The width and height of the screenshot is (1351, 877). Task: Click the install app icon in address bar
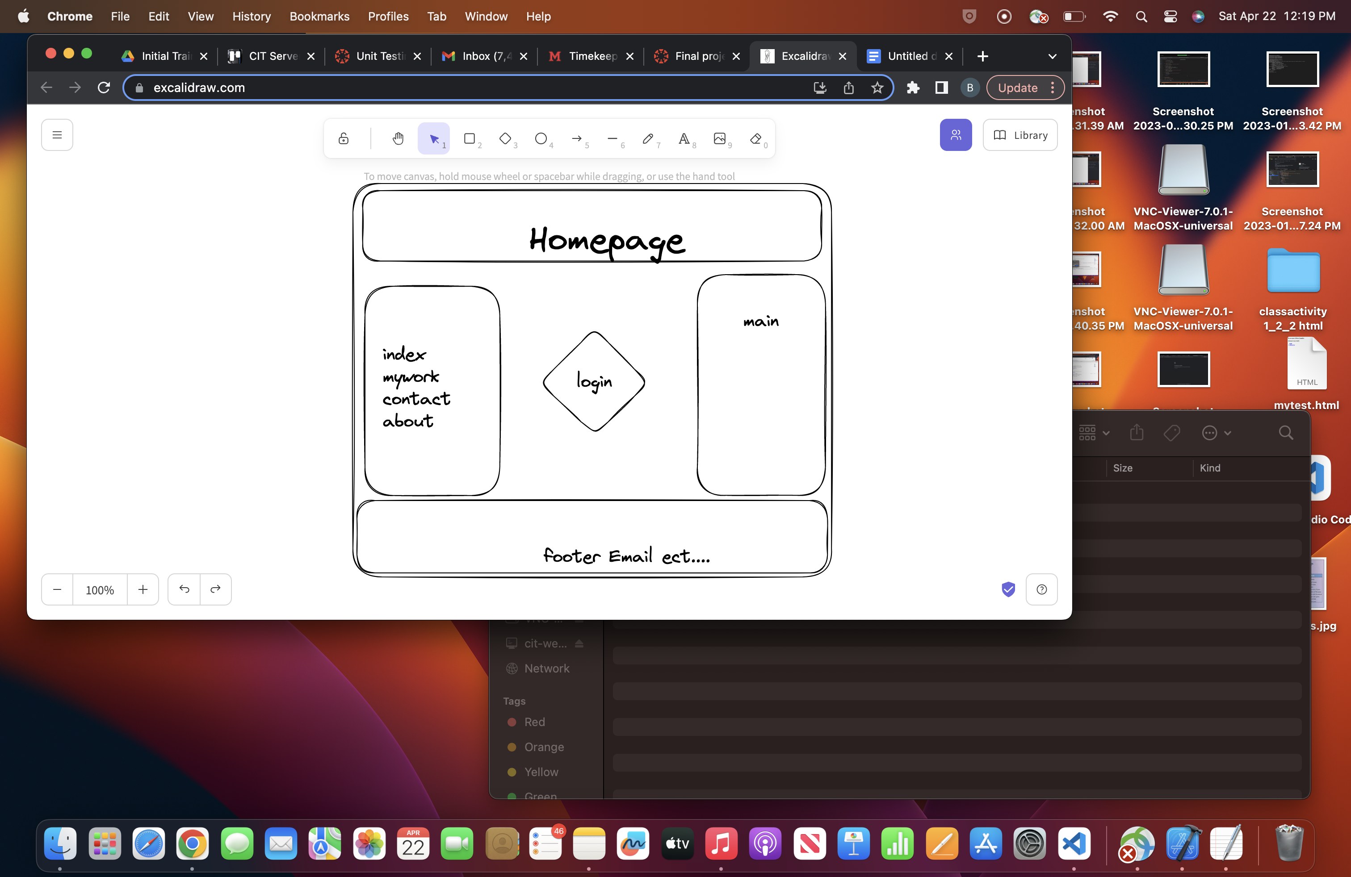820,88
